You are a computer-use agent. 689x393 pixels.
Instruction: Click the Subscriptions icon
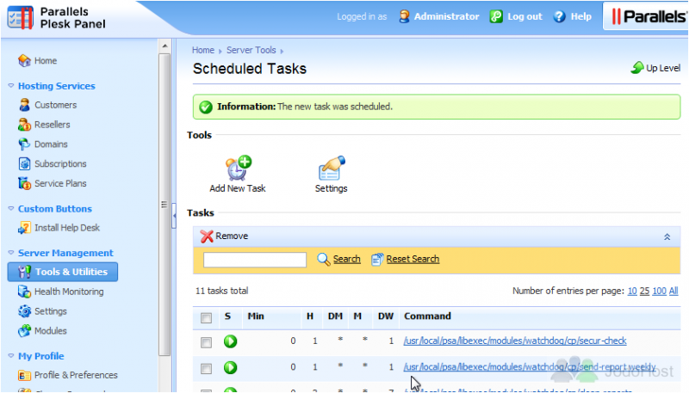click(24, 163)
